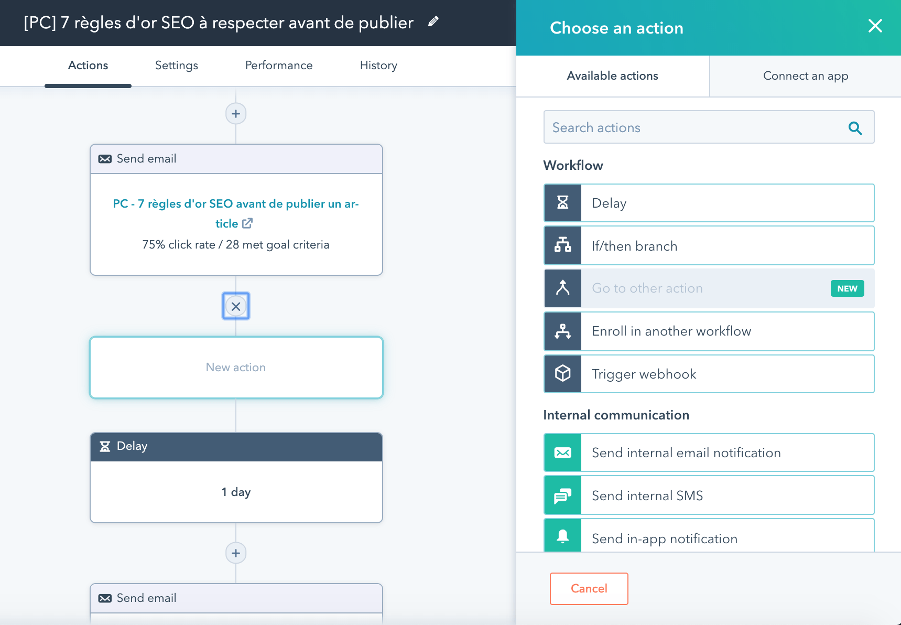Cancel new action with the X circle

(236, 306)
